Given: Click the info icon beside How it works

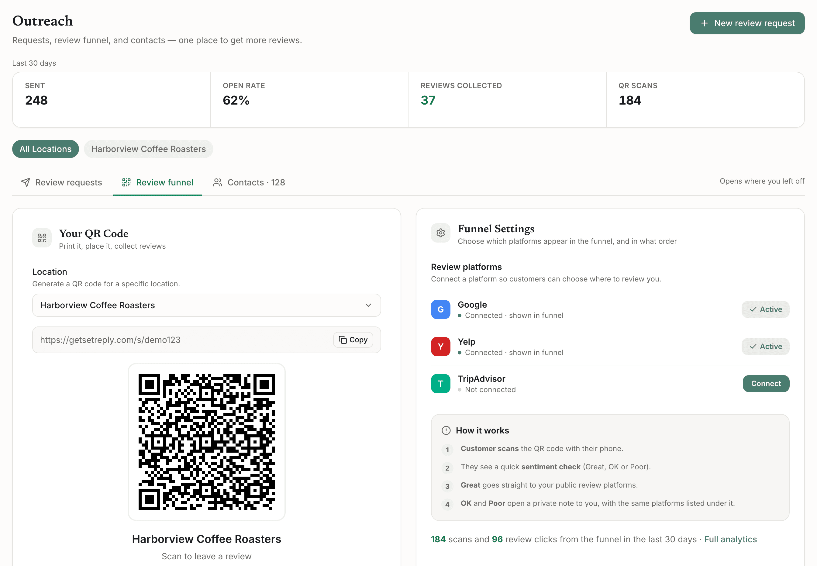Looking at the screenshot, I should point(446,430).
